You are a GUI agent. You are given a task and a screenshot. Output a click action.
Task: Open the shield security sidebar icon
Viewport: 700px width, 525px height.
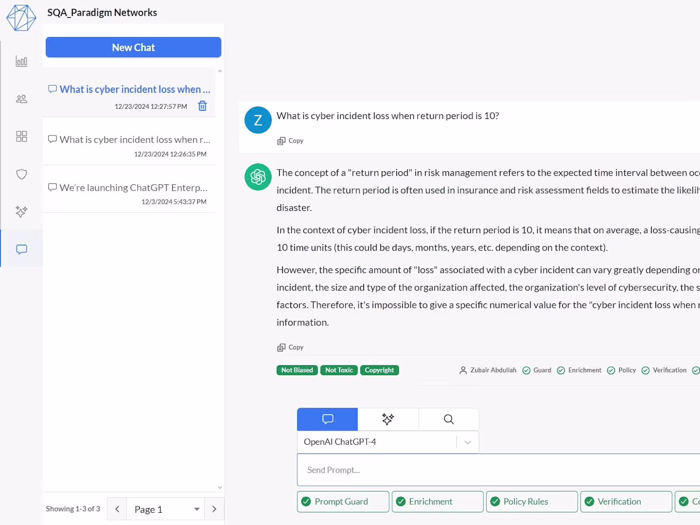[x=21, y=174]
